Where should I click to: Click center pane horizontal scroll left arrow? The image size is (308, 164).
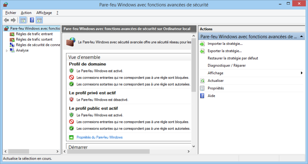[x=65, y=151]
